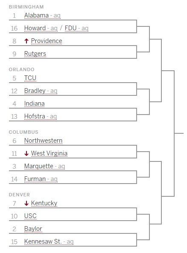
Task: Open the Baylor team link
Action: pos(33,229)
